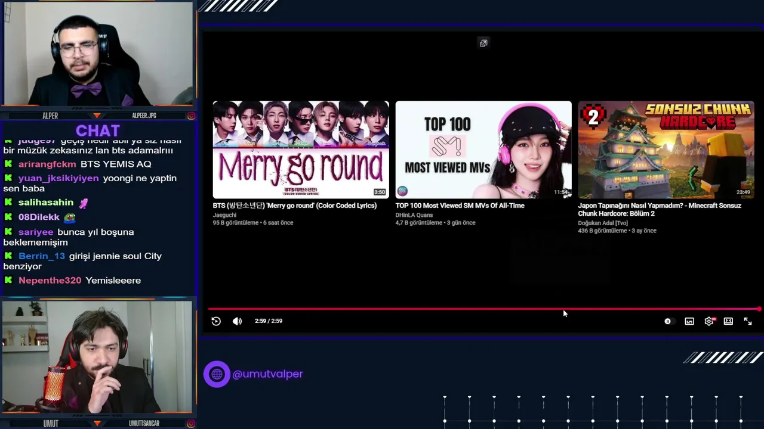
Task: Toggle subtitles/closed captions button
Action: coord(689,321)
